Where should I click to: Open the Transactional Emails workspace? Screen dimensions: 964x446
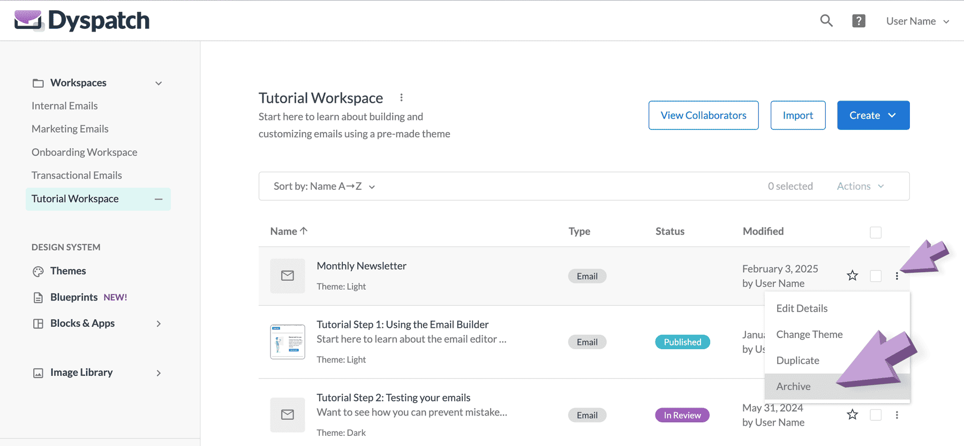pyautogui.click(x=77, y=175)
